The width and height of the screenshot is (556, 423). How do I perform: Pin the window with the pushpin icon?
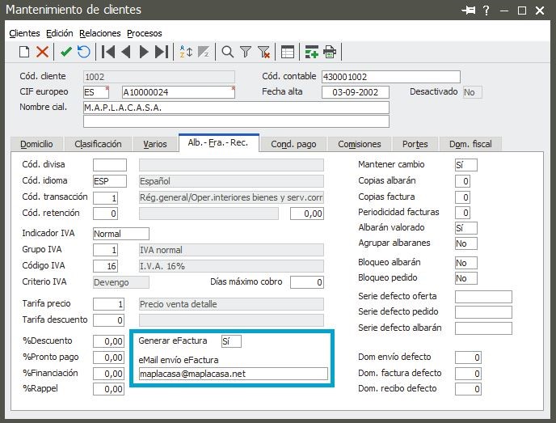click(468, 11)
